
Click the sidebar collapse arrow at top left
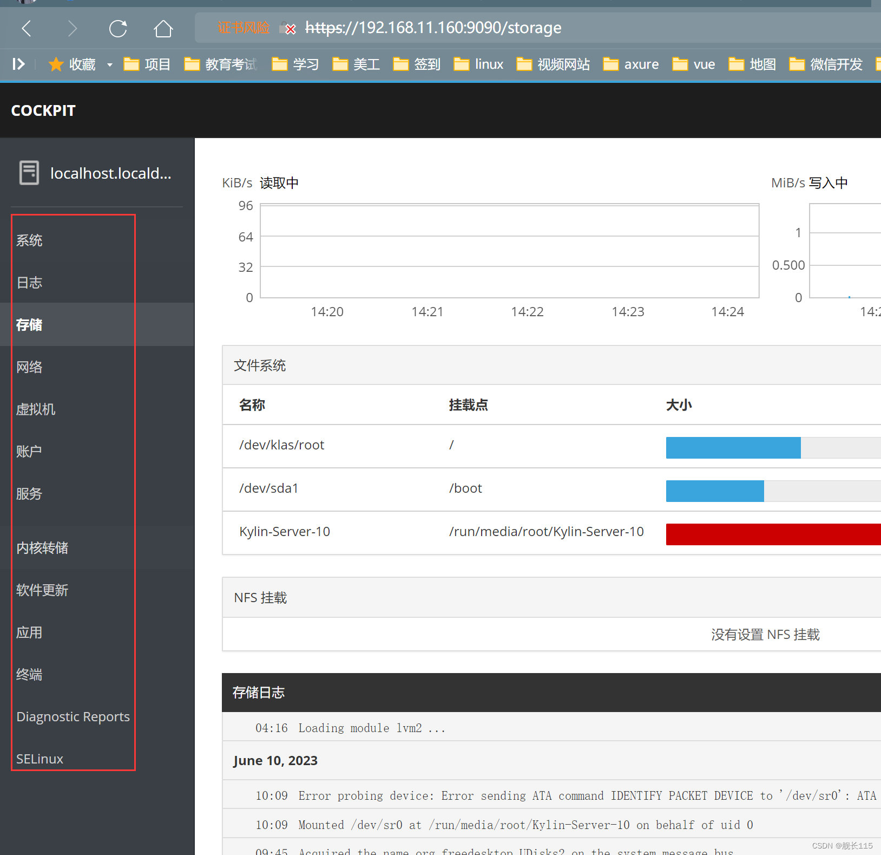coord(18,64)
